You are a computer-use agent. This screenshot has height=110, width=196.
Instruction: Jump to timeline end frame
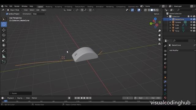pyautogui.click(x=90, y=98)
